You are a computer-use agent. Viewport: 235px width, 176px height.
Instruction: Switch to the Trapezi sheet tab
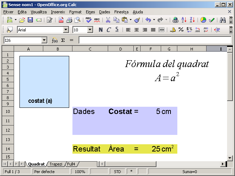tap(56, 164)
